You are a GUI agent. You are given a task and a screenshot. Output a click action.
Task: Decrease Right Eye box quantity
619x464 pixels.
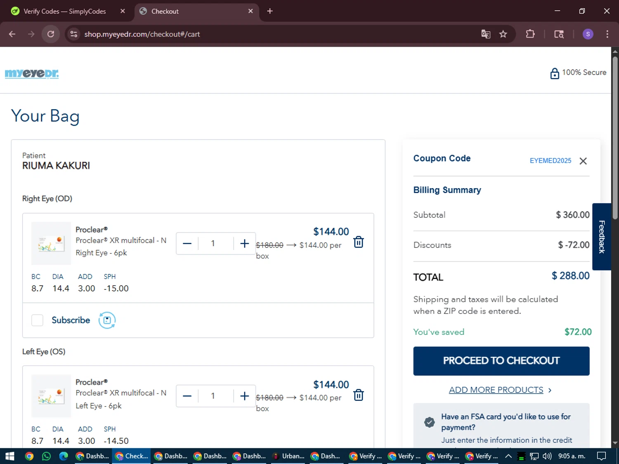[187, 243]
